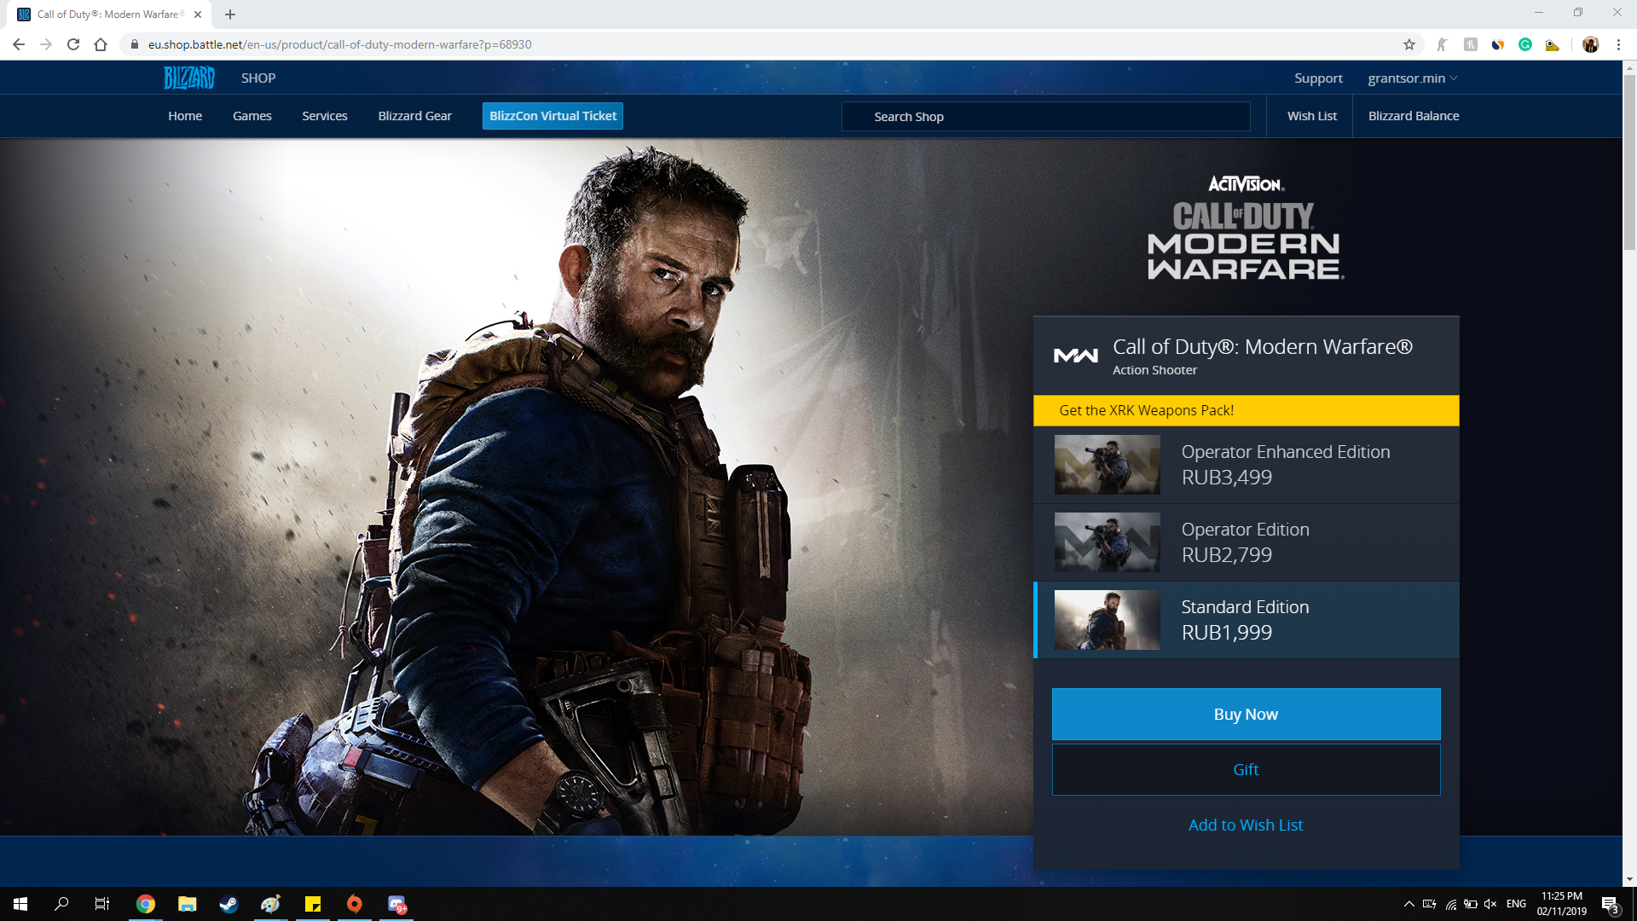Click the battery tray icon
The image size is (1637, 921).
tap(1471, 904)
